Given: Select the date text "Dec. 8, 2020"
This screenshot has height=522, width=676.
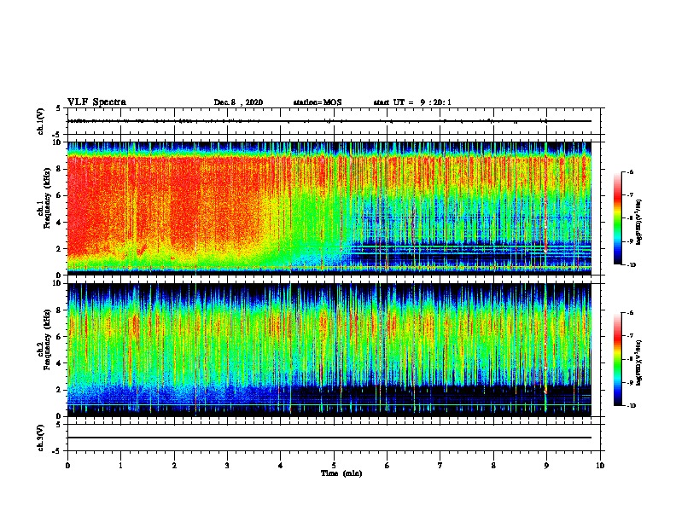Looking at the screenshot, I should [238, 102].
